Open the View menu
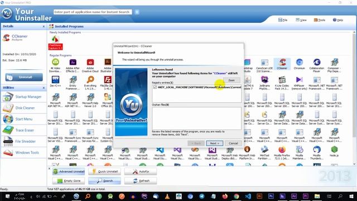 301,20
